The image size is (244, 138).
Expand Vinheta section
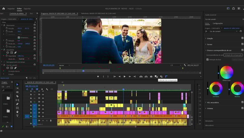(206, 108)
